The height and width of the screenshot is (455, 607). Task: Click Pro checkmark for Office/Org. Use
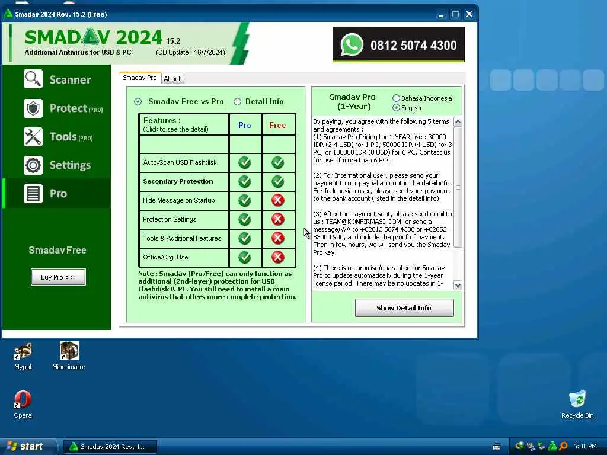[x=245, y=257]
